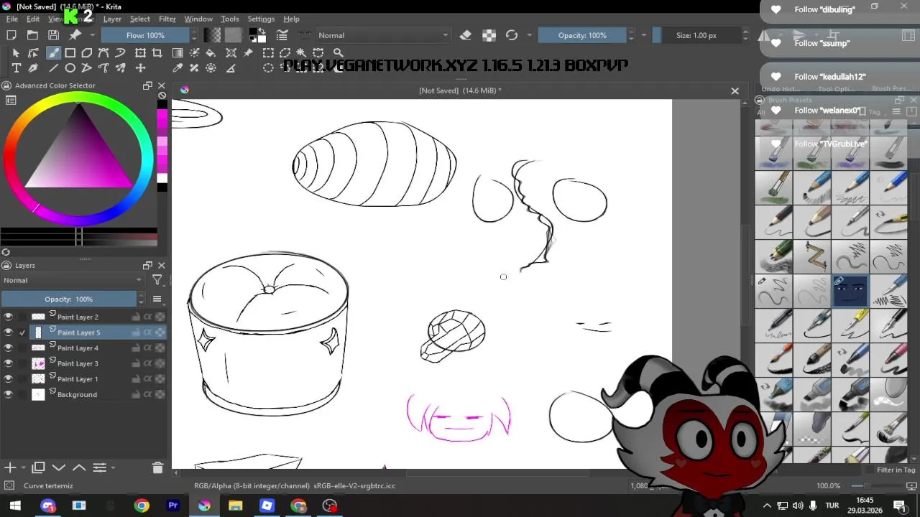Screen dimensions: 920x517
Task: Open the Select menu
Action: coord(139,19)
